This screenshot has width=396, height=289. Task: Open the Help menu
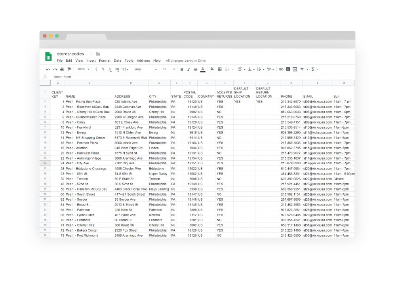[157, 61]
